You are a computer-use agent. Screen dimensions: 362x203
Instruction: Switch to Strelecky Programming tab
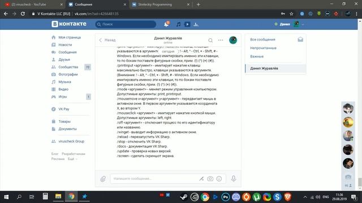click(161, 5)
